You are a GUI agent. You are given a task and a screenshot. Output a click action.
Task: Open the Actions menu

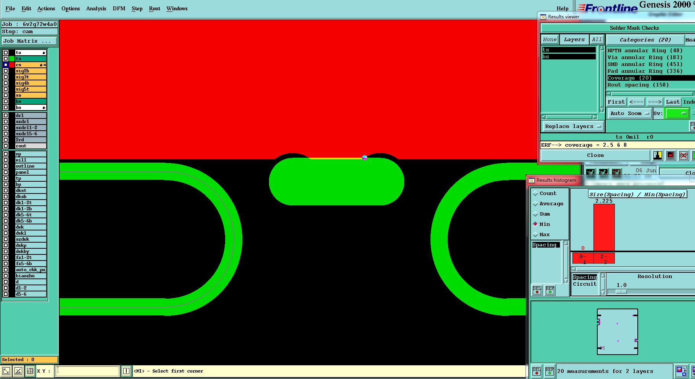point(46,8)
